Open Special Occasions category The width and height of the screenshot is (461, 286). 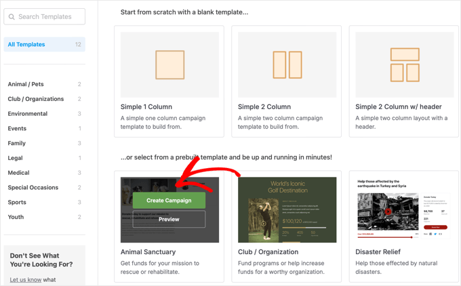tap(32, 188)
